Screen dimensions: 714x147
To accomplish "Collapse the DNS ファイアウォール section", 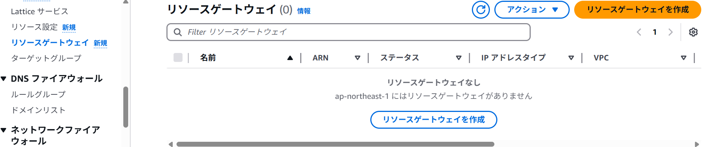I will [4, 79].
